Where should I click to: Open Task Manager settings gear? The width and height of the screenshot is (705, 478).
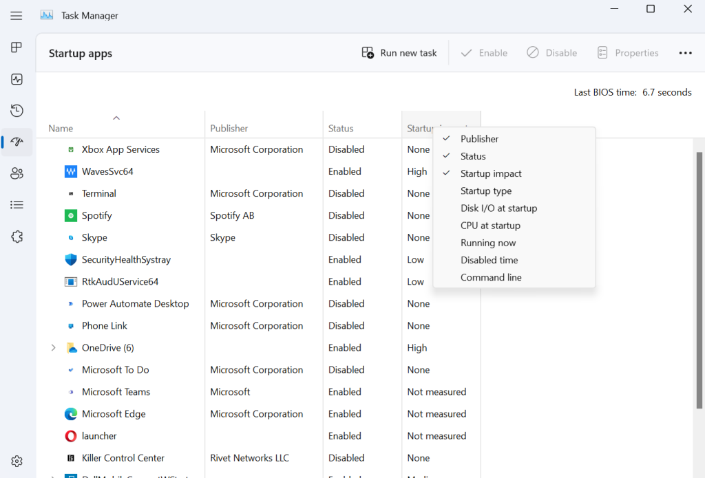click(x=17, y=461)
